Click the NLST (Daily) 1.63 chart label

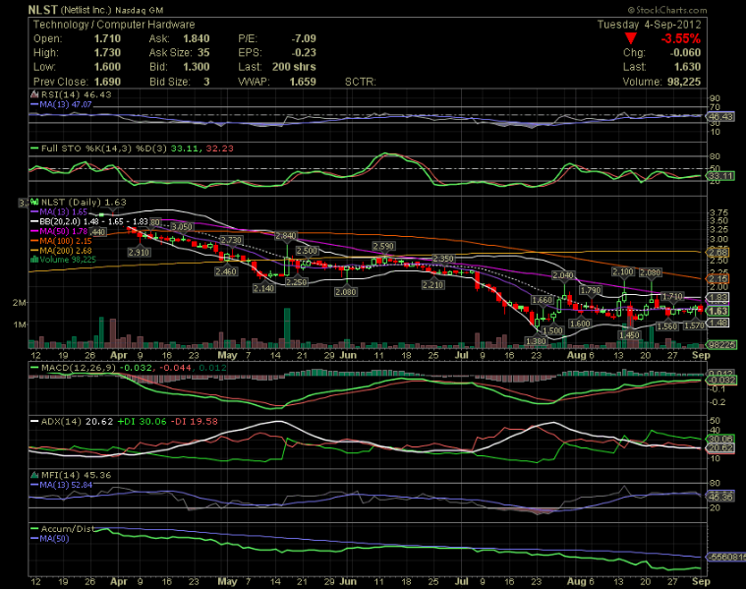coord(84,203)
